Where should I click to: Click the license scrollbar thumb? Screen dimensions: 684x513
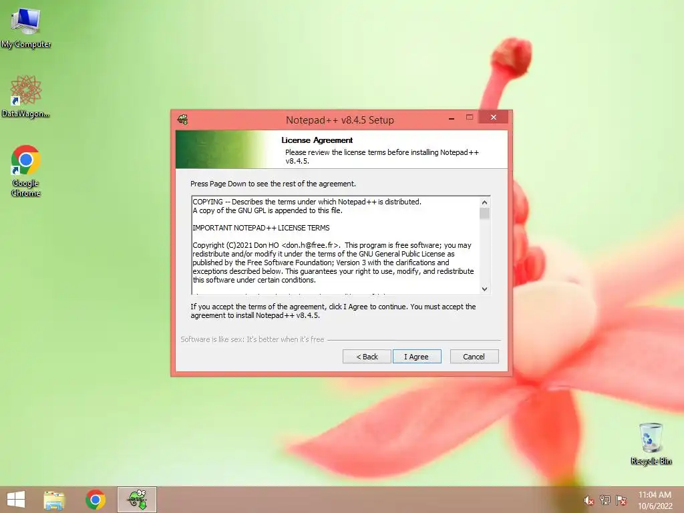pyautogui.click(x=484, y=214)
